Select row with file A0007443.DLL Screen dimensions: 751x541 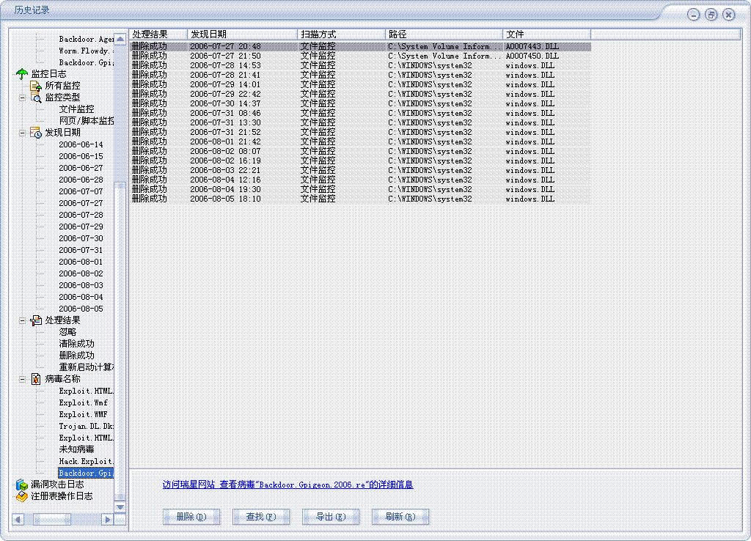point(360,46)
